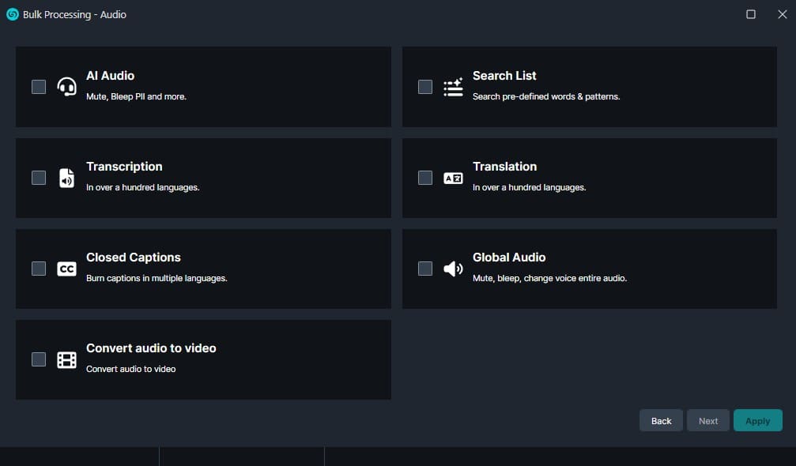Screen dimensions: 796x466
Task: Enable the Global Audio checkbox
Action: (x=425, y=269)
